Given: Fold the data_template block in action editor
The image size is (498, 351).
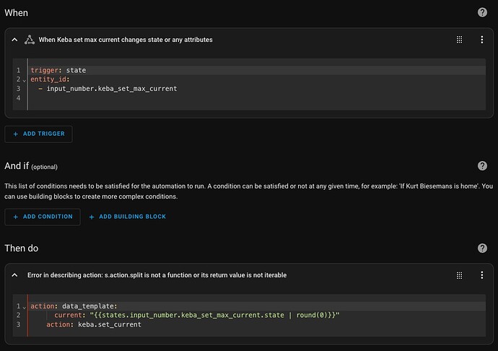Looking at the screenshot, I should coord(24,306).
